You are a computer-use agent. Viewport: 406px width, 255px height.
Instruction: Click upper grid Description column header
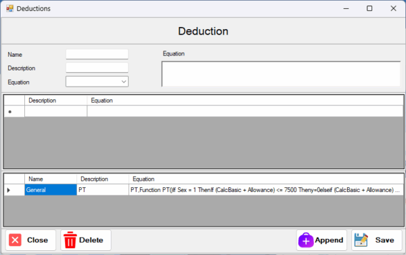click(x=55, y=101)
